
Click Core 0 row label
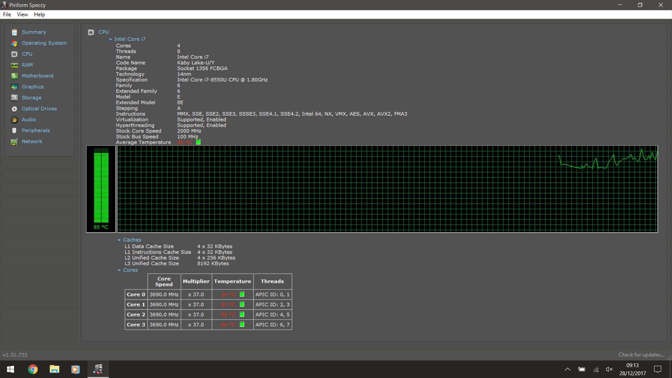pyautogui.click(x=136, y=295)
